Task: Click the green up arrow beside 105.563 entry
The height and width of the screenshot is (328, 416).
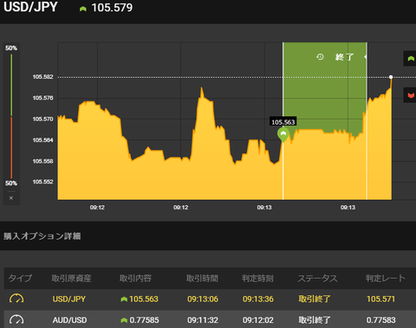Action: (x=124, y=299)
